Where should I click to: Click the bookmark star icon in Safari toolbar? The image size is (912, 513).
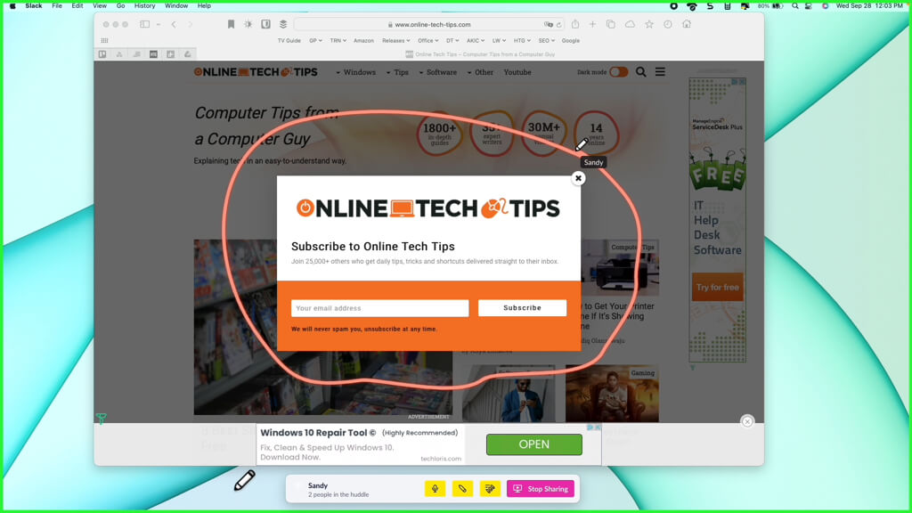pyautogui.click(x=649, y=24)
